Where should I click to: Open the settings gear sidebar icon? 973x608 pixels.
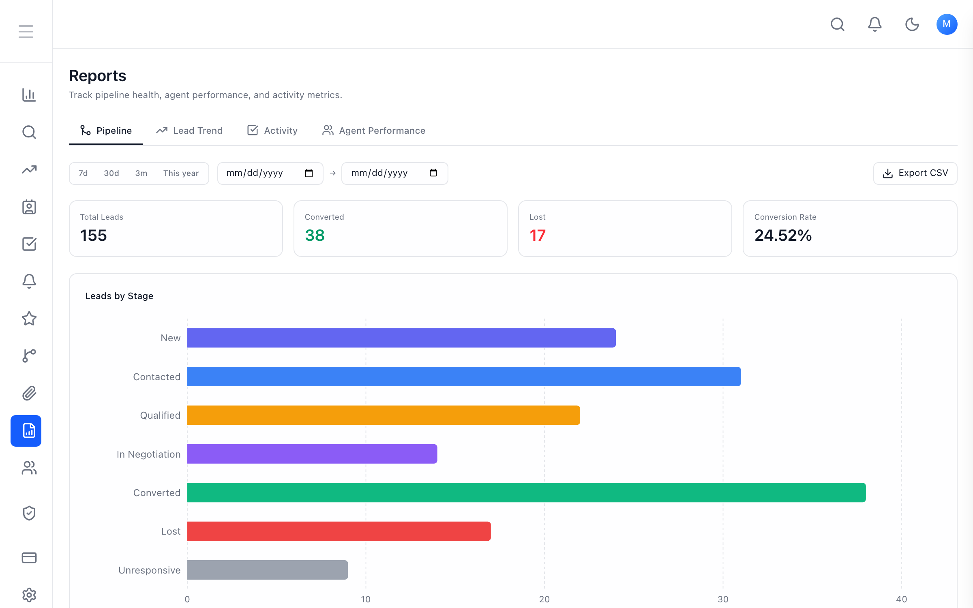pyautogui.click(x=29, y=595)
